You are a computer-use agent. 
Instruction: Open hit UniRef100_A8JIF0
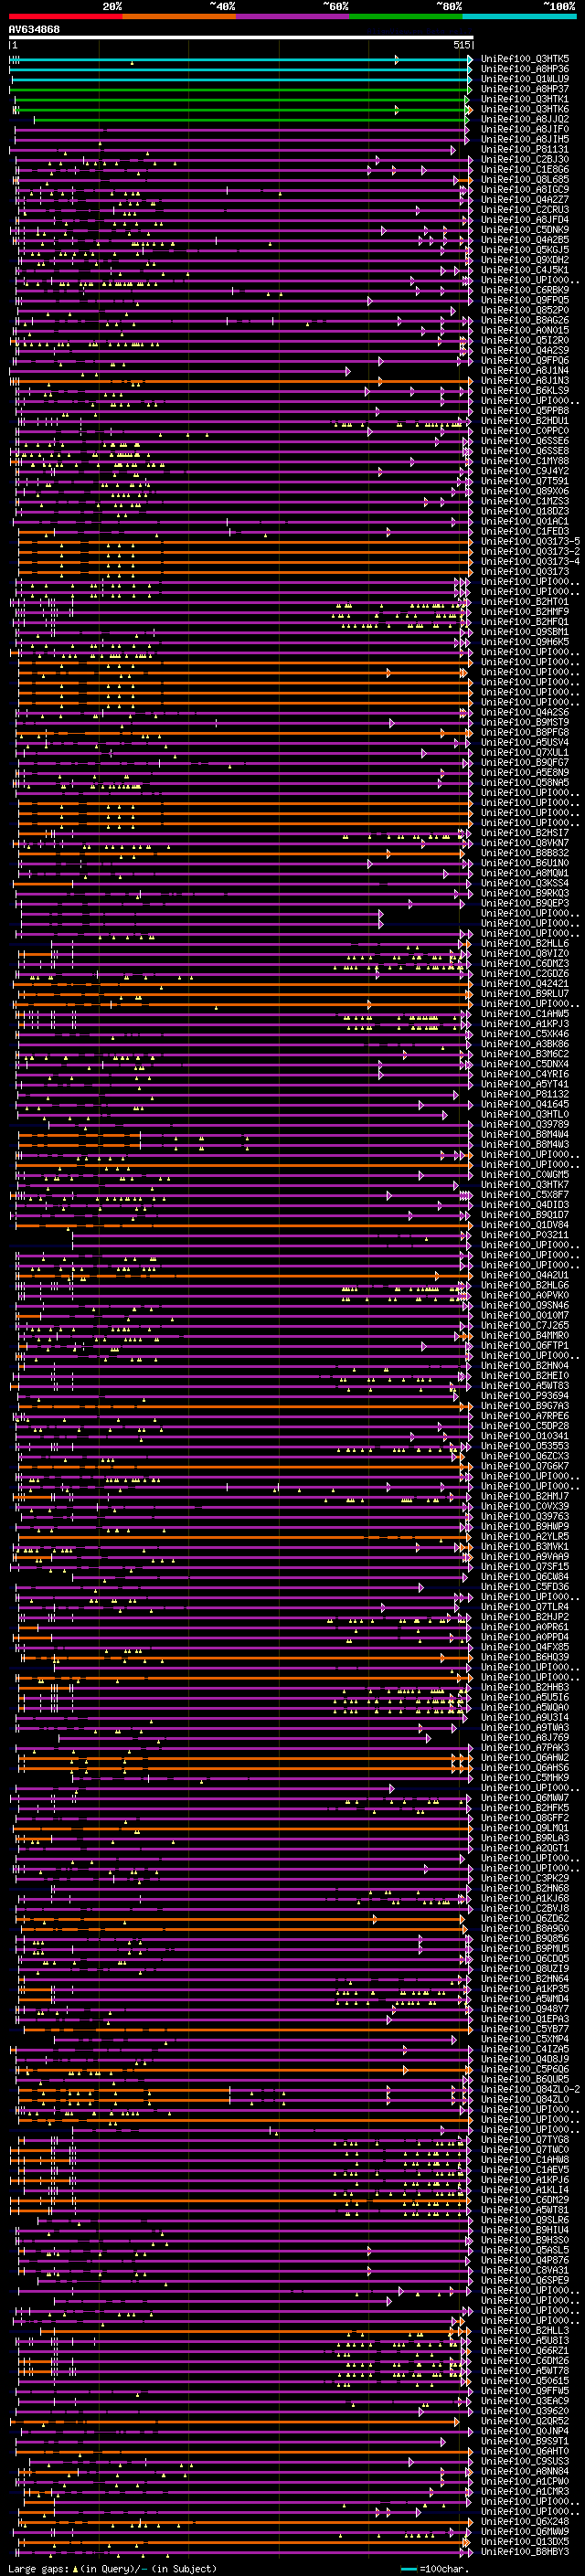pos(525,130)
